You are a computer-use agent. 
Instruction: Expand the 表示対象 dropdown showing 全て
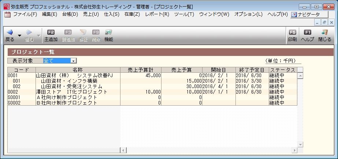tap(74, 61)
